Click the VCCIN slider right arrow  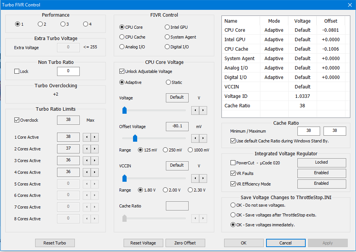pyautogui.click(x=203, y=178)
